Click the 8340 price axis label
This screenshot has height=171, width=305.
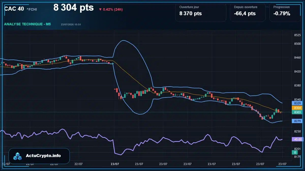tap(297, 100)
